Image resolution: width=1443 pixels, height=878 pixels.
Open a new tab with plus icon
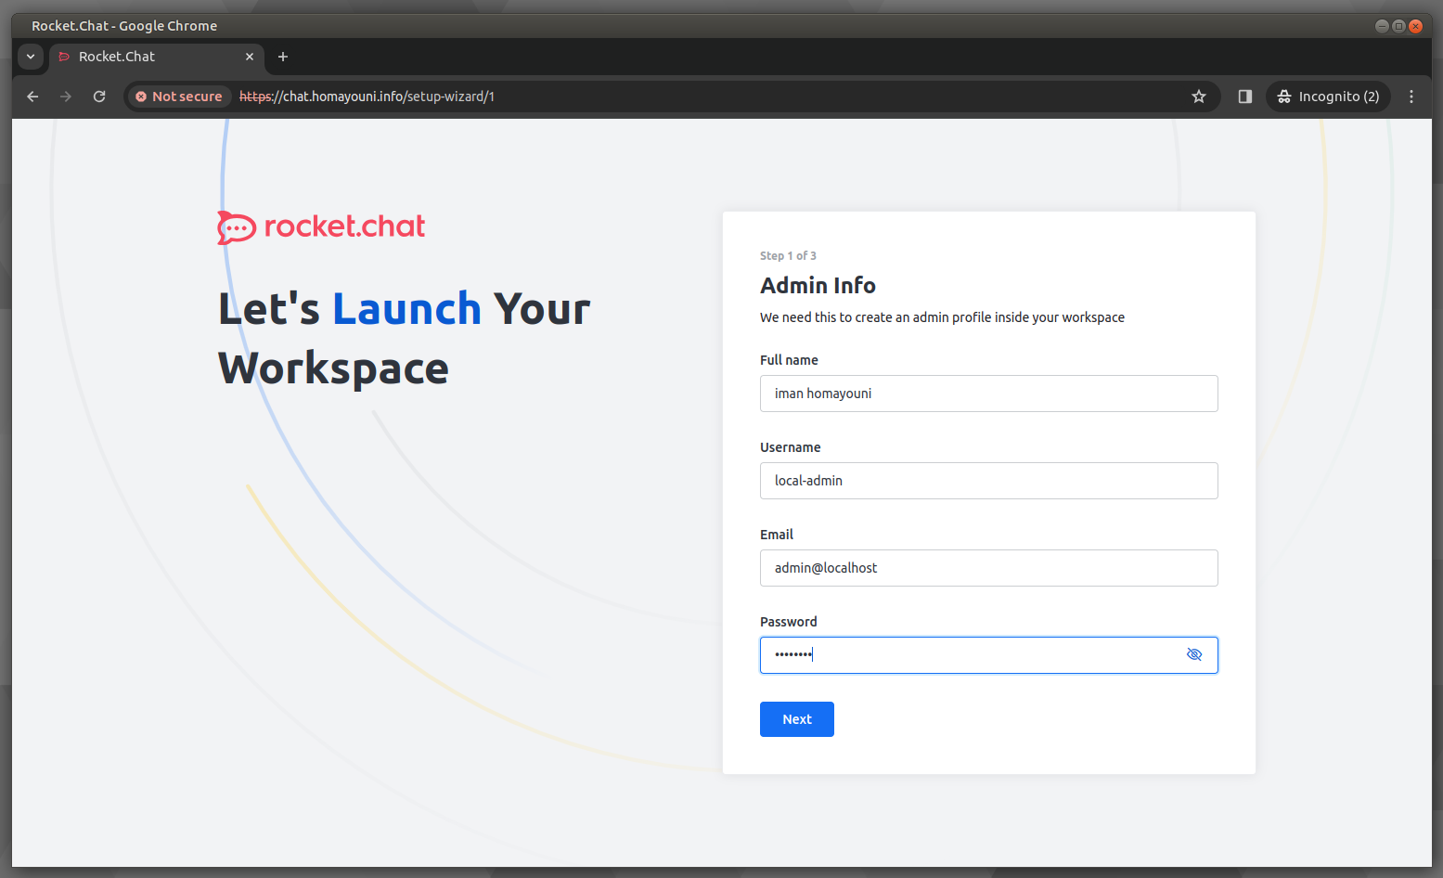pyautogui.click(x=283, y=57)
